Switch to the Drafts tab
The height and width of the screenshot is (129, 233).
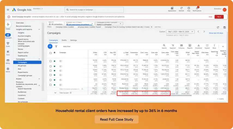(x=64, y=40)
